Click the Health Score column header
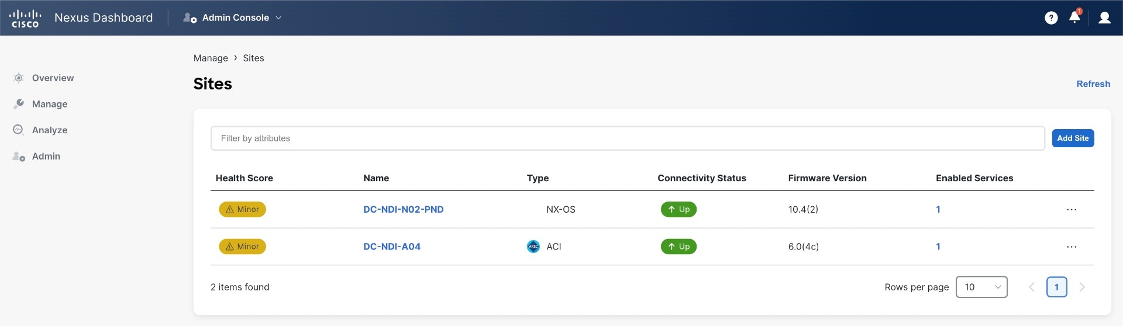The width and height of the screenshot is (1123, 326). (x=244, y=178)
